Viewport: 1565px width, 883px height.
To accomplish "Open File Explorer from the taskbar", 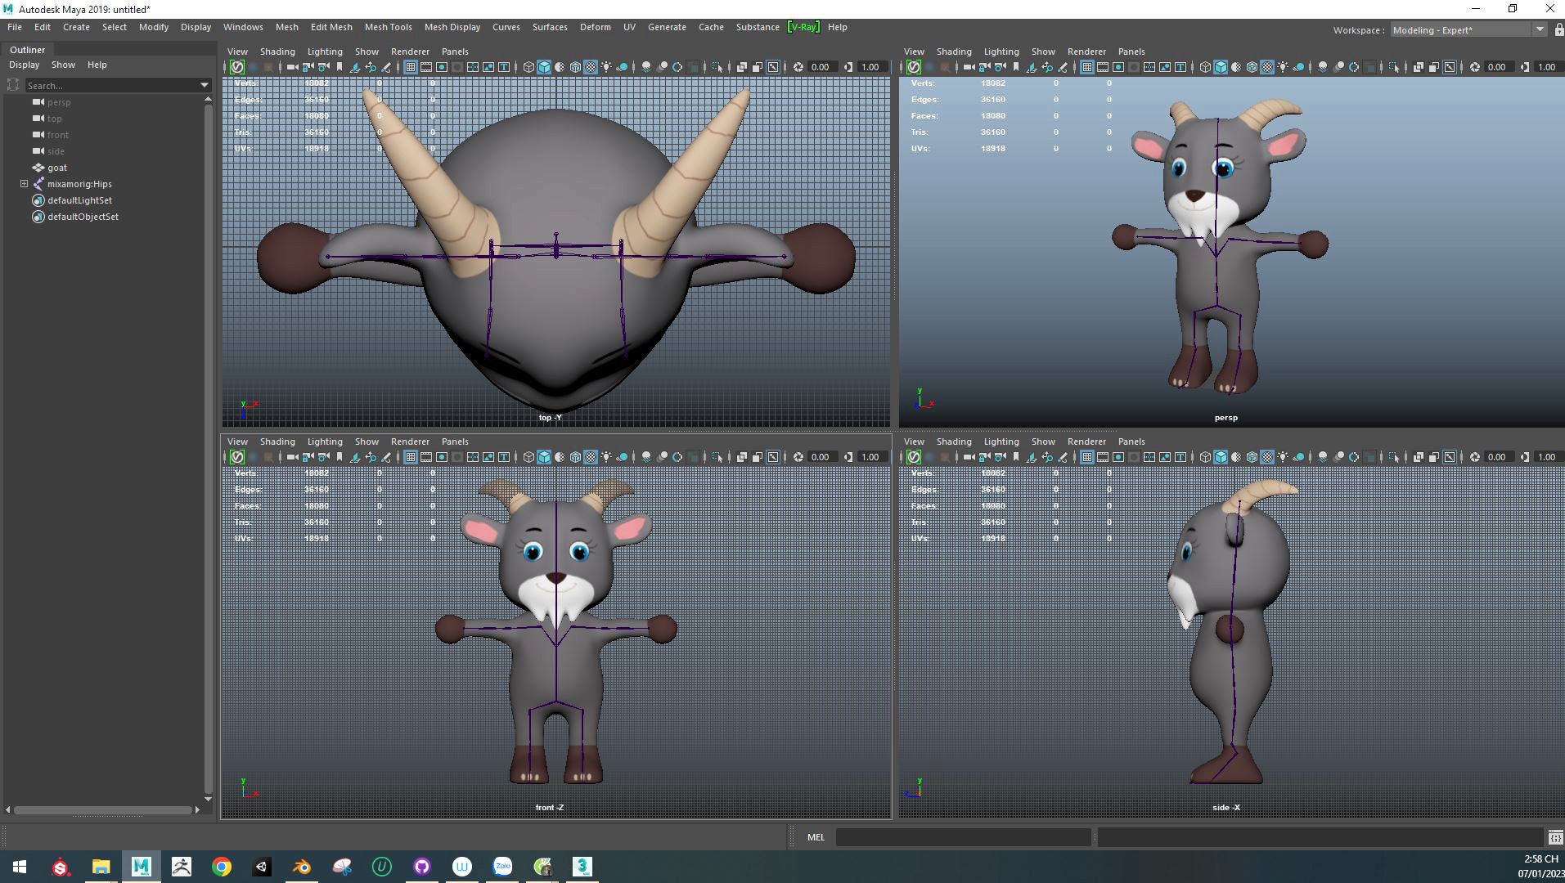I will pyautogui.click(x=101, y=867).
